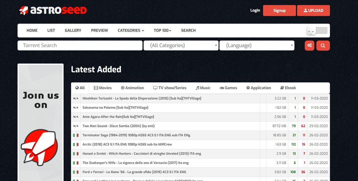
Task: Open the All Categories dropdown
Action: [x=181, y=45]
